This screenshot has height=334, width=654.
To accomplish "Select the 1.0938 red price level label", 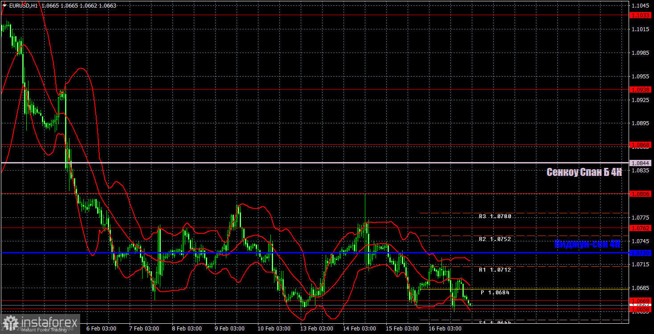I will (641, 90).
